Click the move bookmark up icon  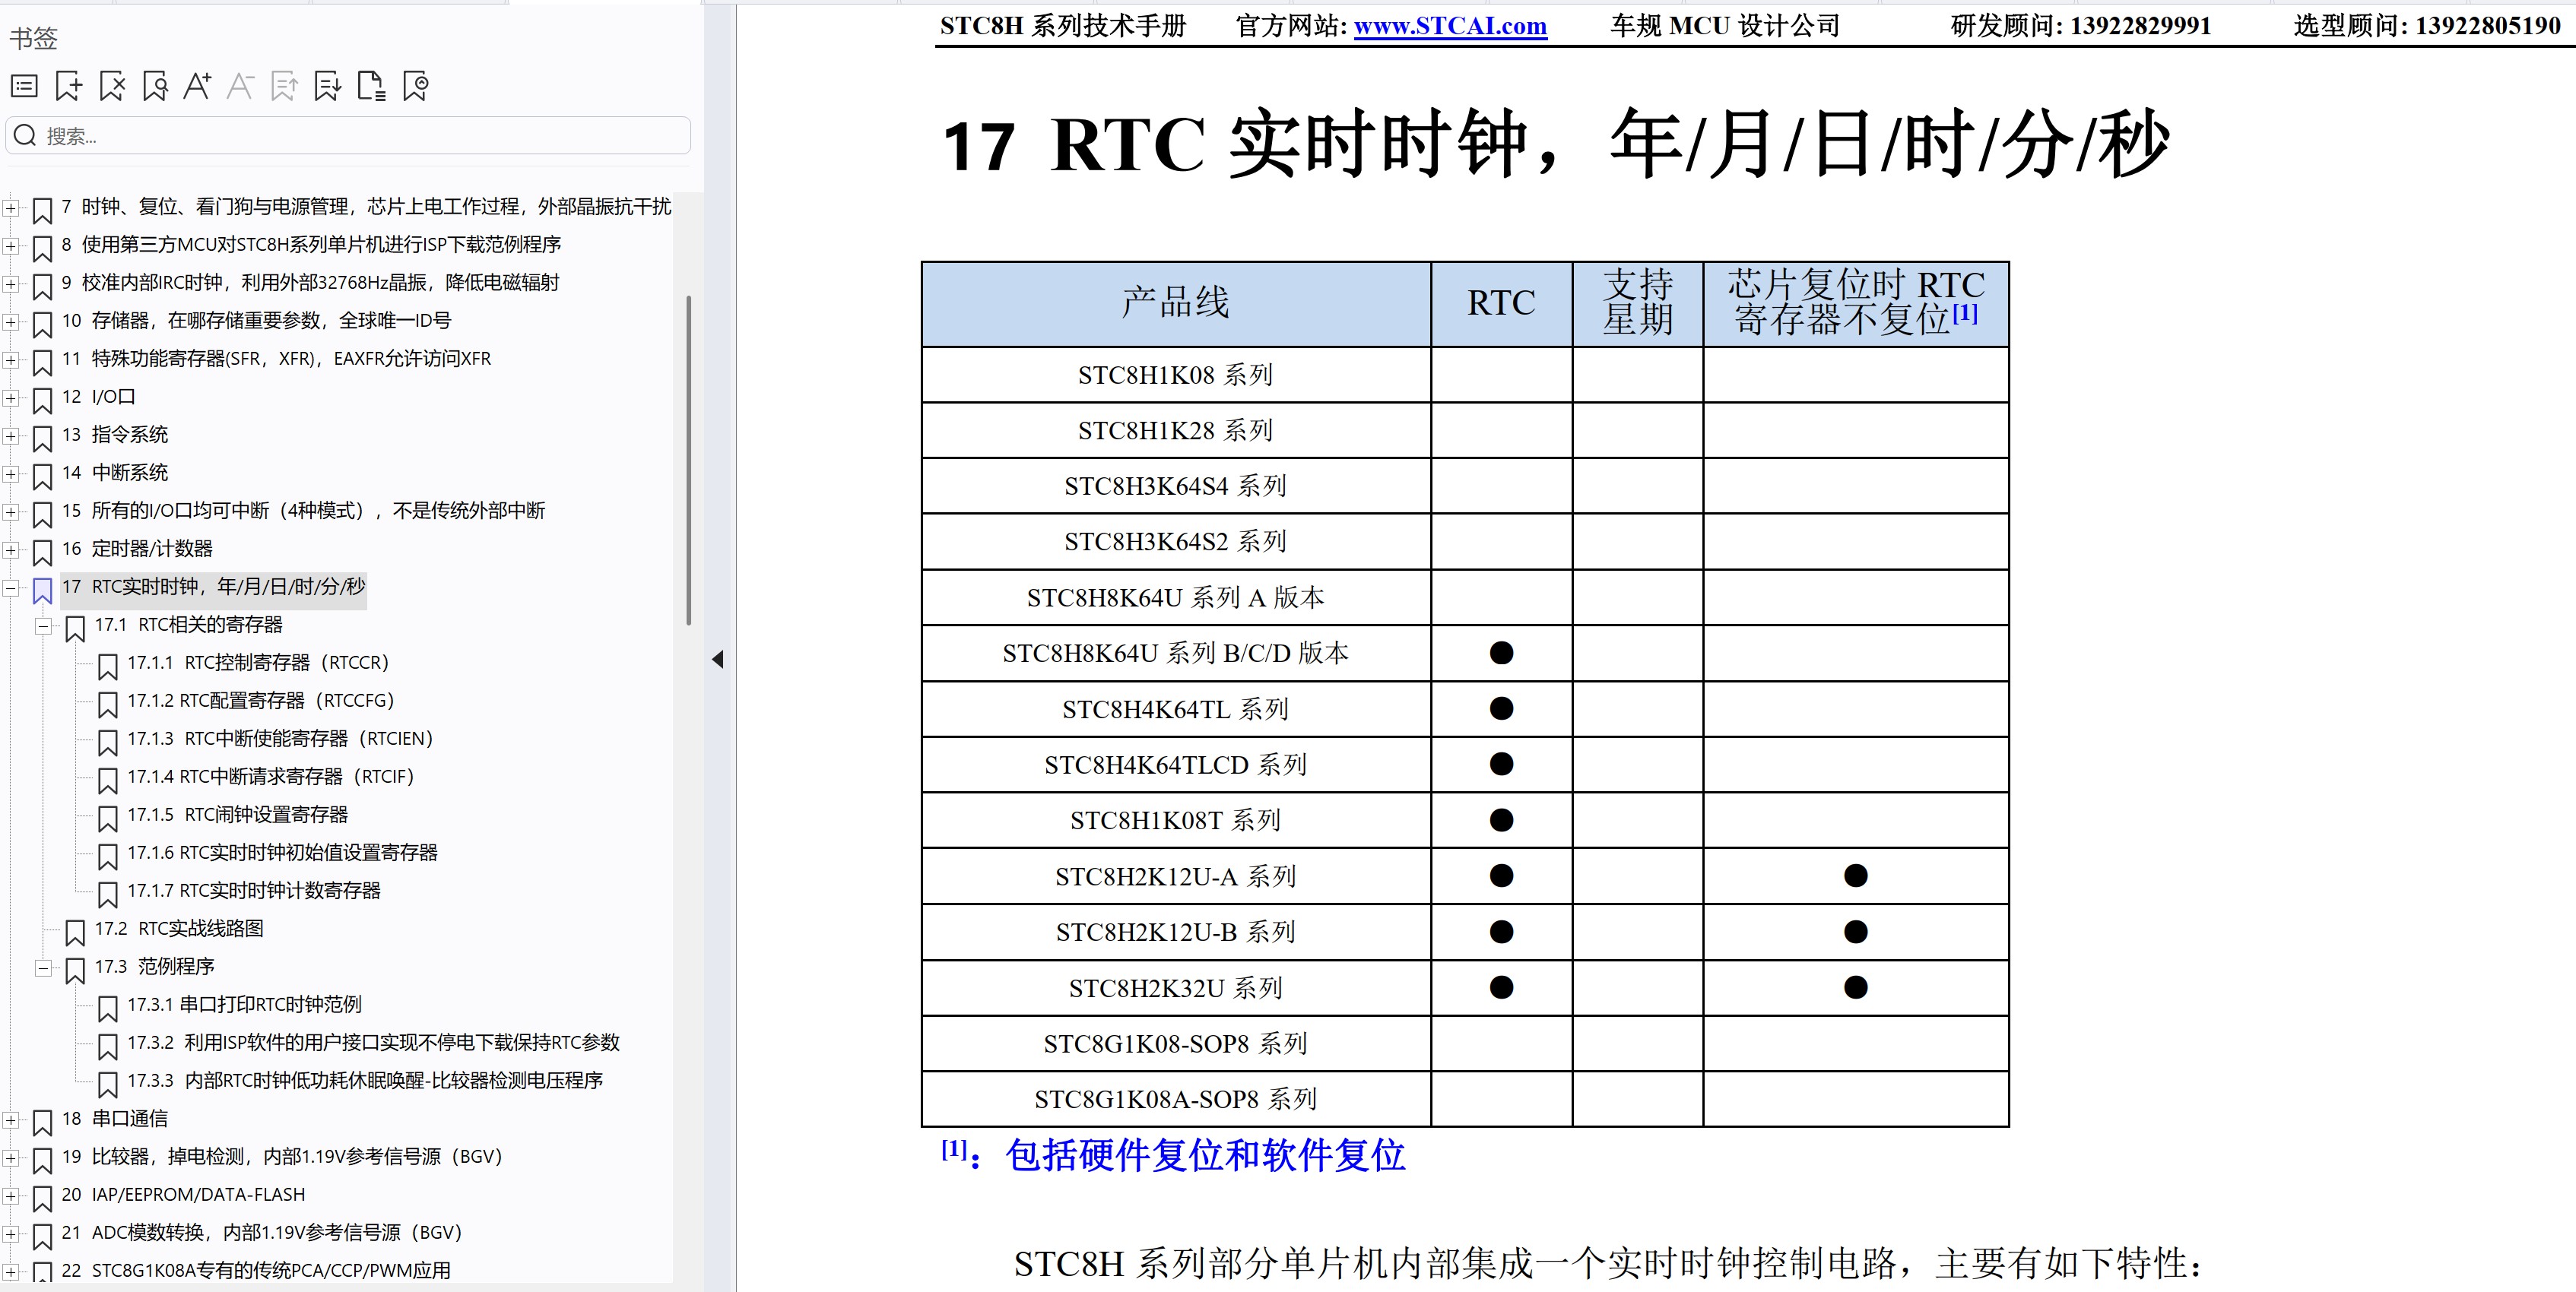pos(284,87)
